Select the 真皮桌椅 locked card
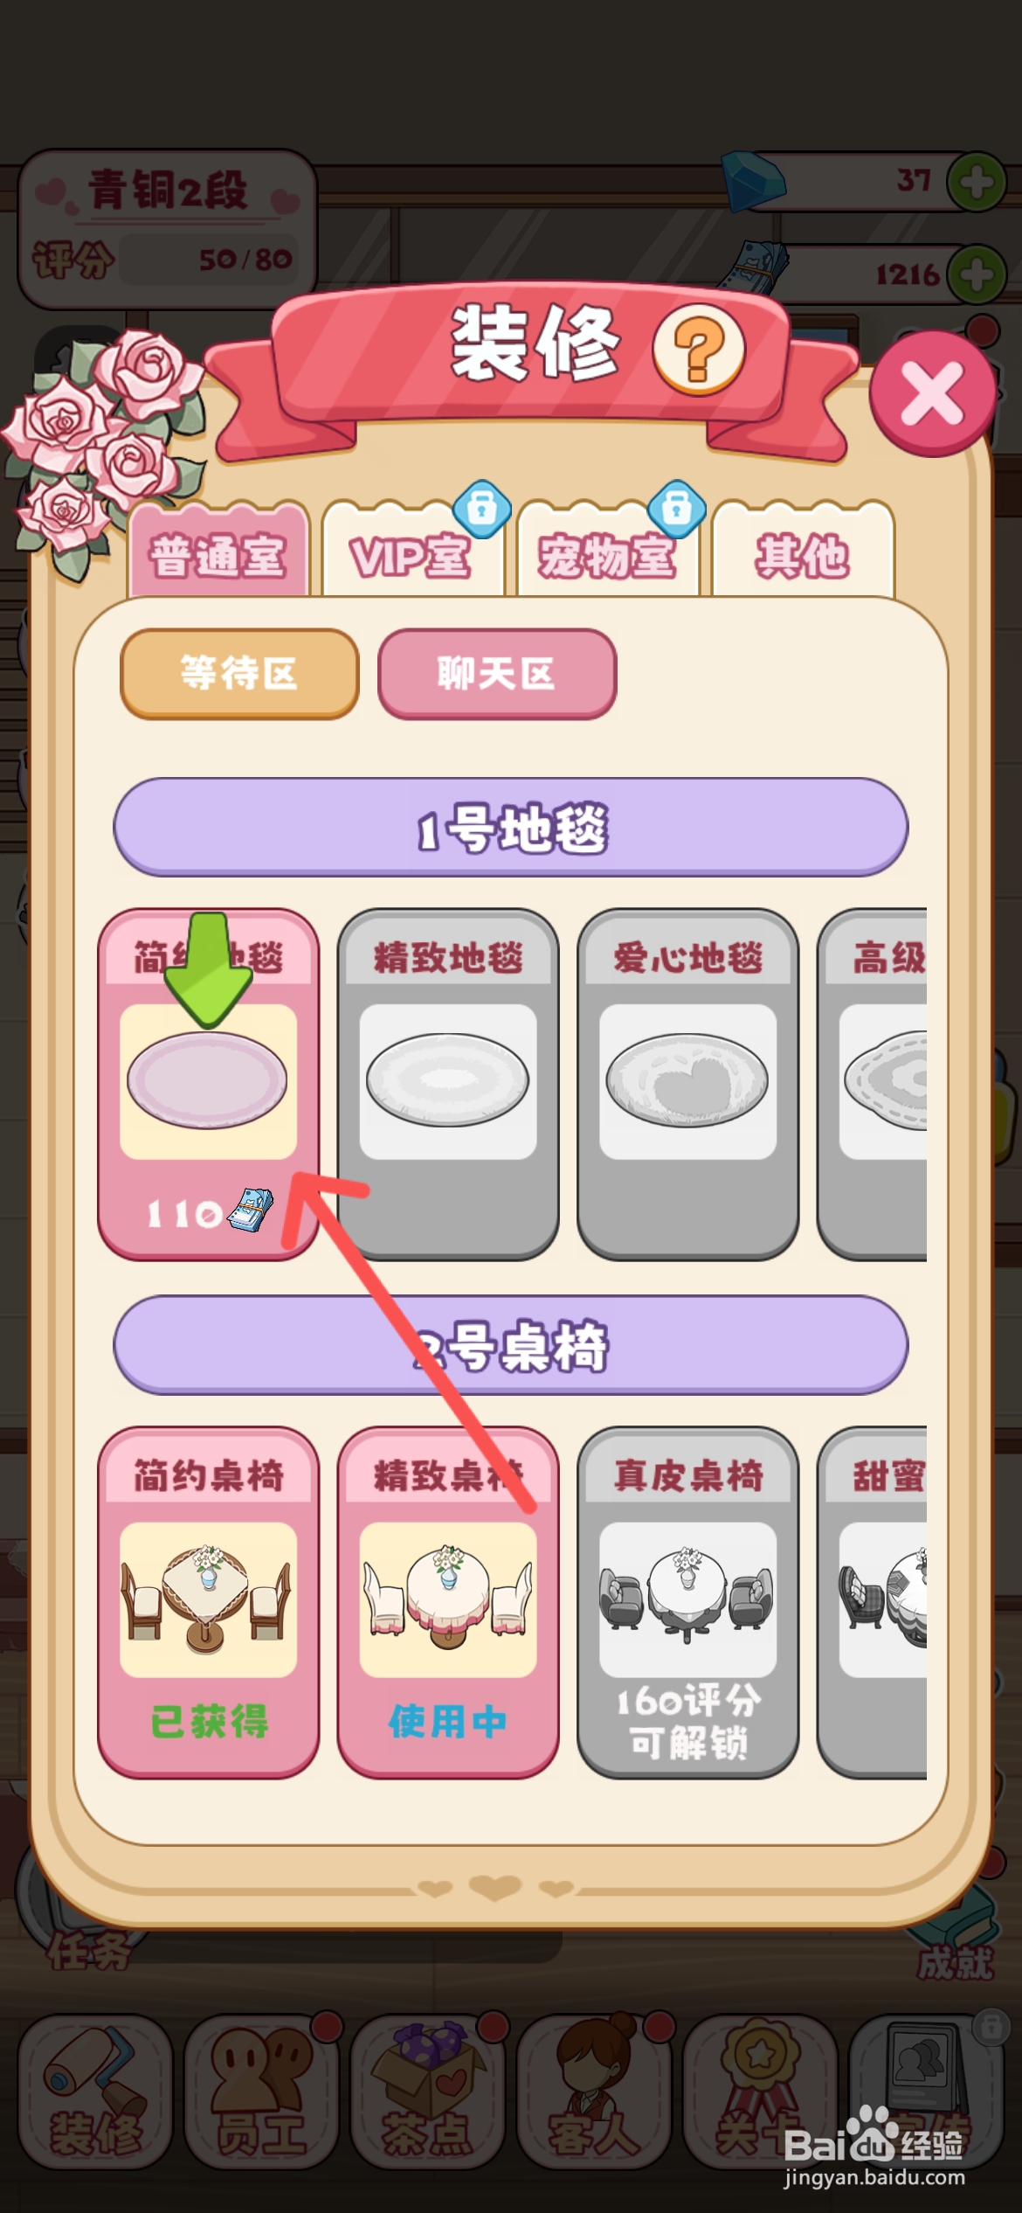Image resolution: width=1022 pixels, height=2213 pixels. (x=687, y=1603)
